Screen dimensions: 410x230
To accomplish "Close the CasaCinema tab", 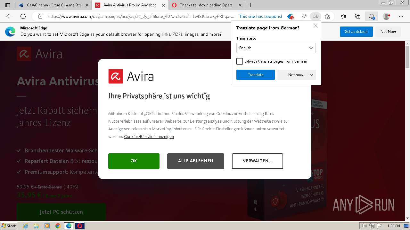I will point(87,5).
